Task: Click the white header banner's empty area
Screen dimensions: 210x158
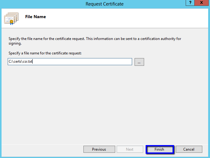Action: tap(123, 18)
